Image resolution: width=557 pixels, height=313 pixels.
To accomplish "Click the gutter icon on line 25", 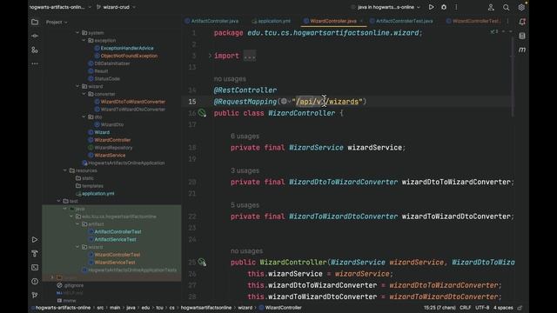I will [x=202, y=263].
